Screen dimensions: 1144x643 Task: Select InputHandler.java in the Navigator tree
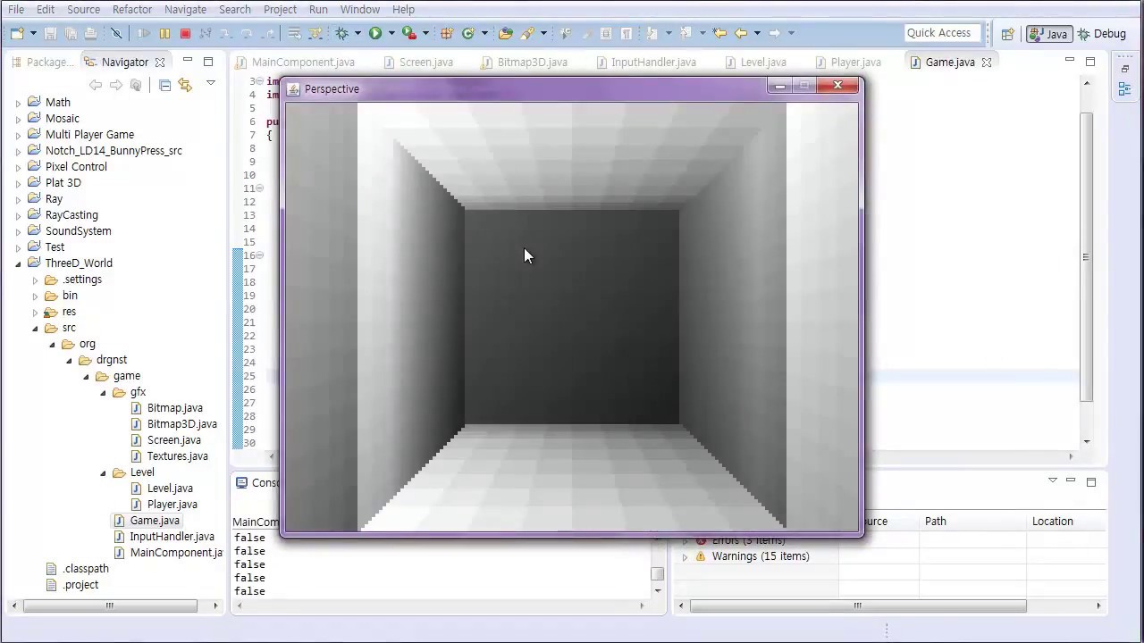(x=172, y=537)
